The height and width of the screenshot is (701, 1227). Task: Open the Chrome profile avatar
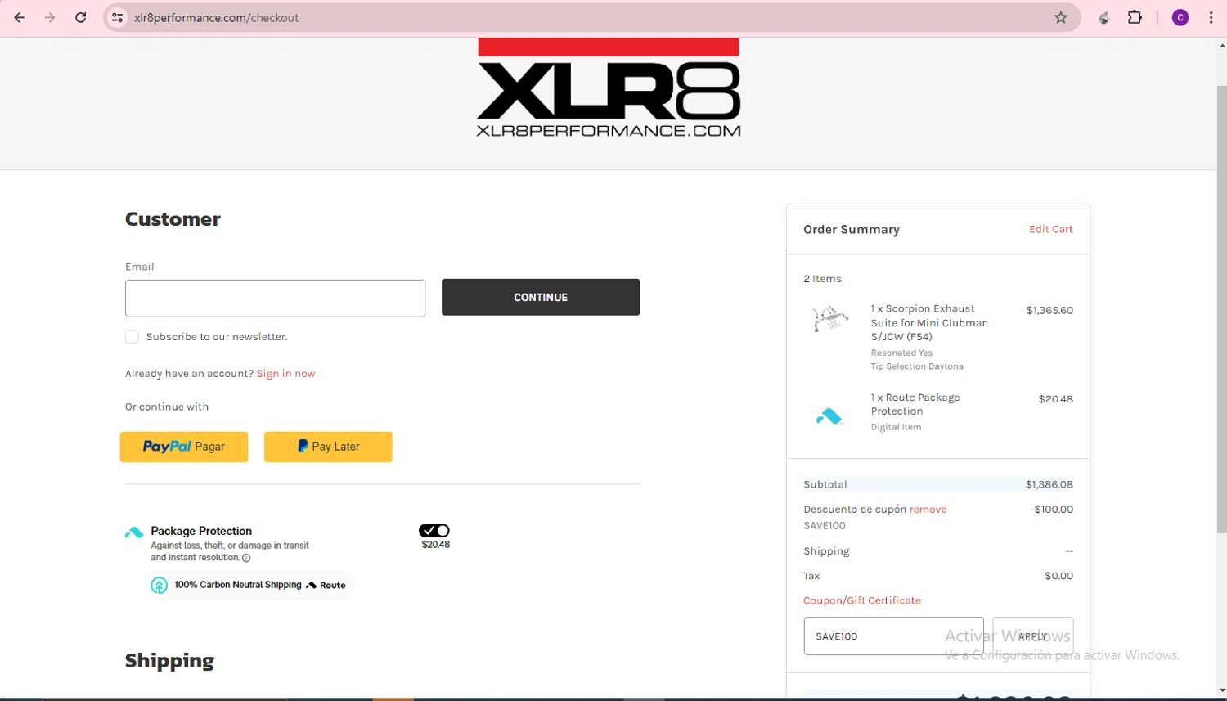click(1180, 17)
